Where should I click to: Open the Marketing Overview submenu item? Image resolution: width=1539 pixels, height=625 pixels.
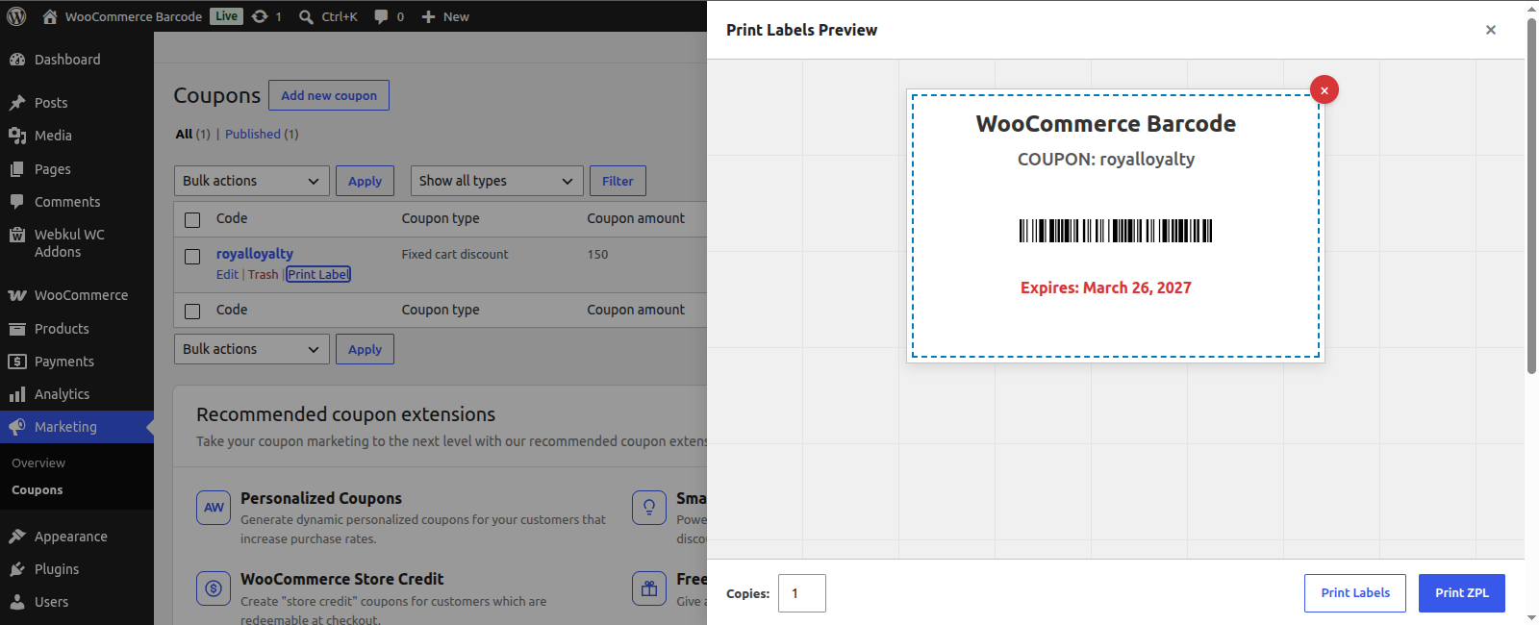(38, 463)
